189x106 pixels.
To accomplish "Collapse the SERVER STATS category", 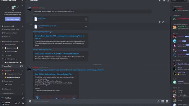I will pyautogui.click(x=8, y=26).
